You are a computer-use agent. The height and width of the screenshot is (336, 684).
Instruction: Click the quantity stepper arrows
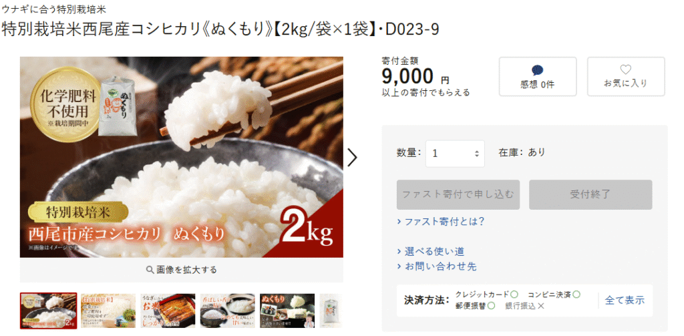point(477,154)
